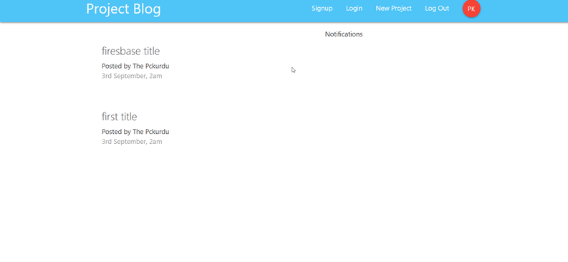This screenshot has width=568, height=262.
Task: Click the date under first title
Action: (132, 142)
